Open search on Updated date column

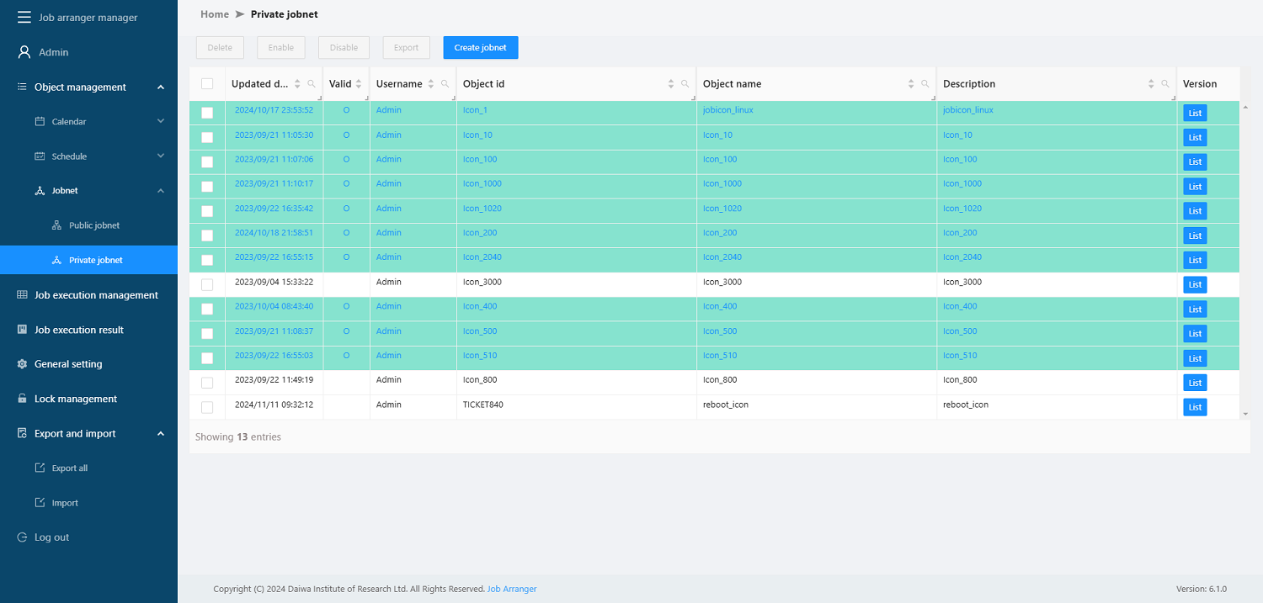(312, 84)
